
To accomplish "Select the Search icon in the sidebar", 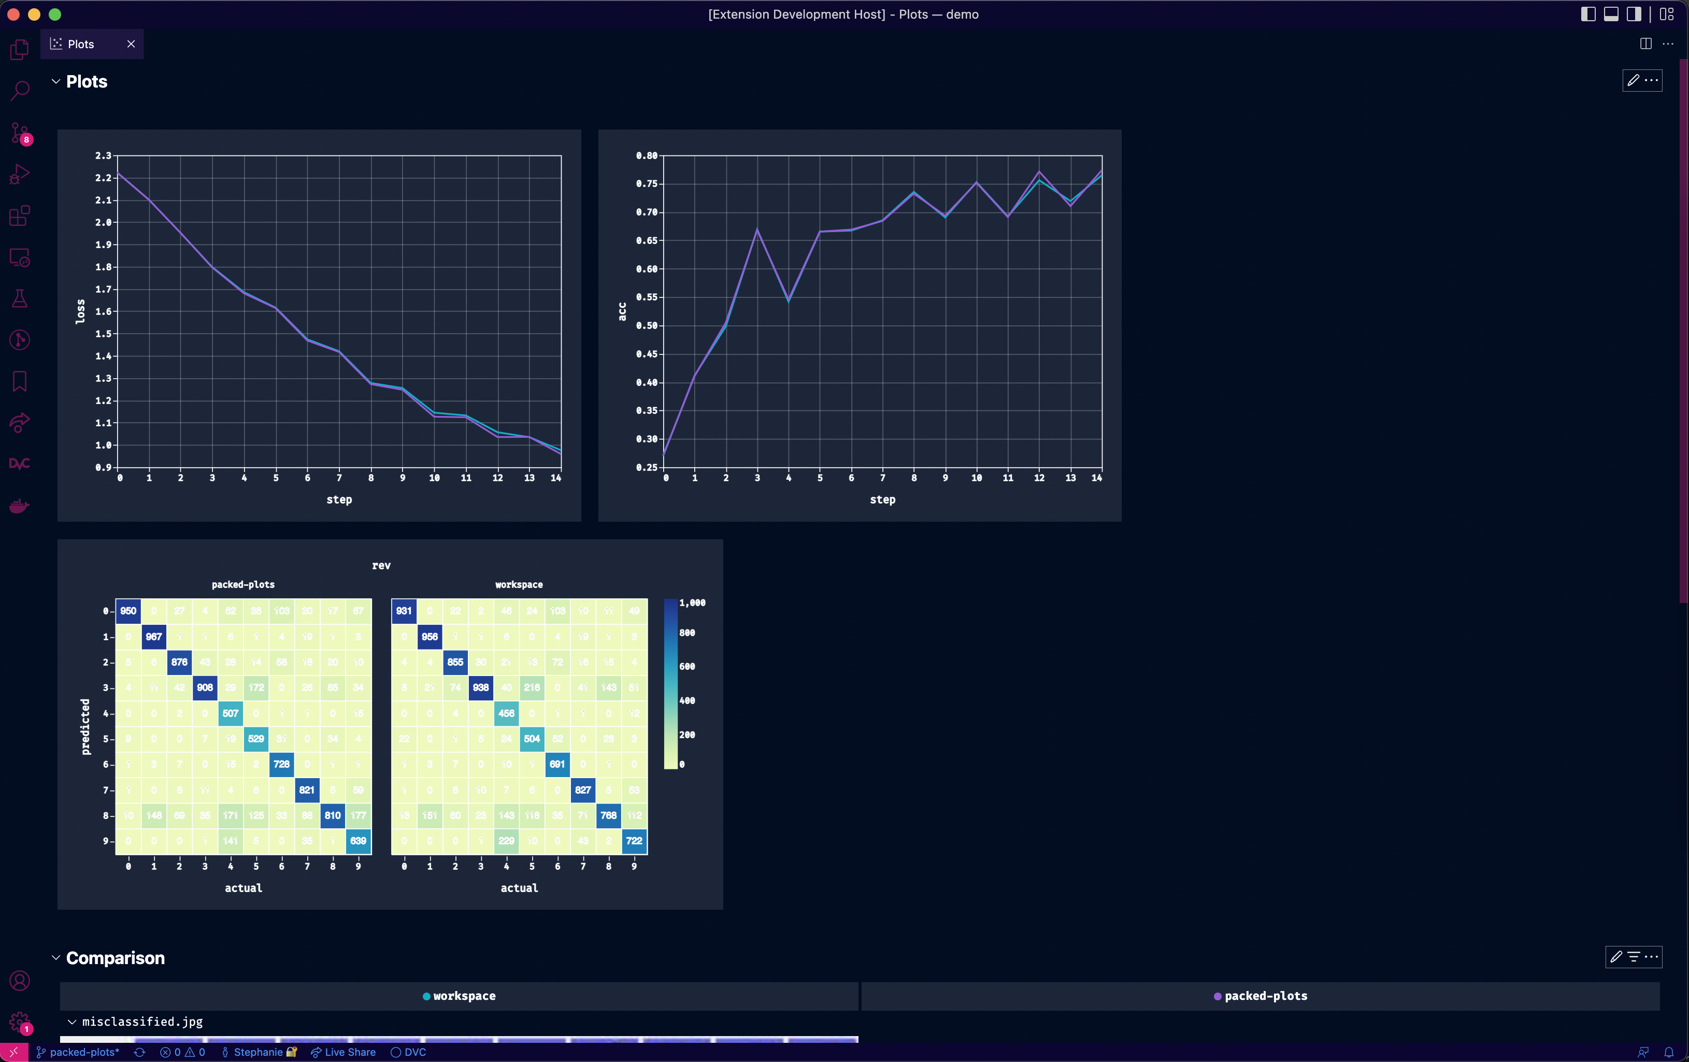I will (19, 91).
